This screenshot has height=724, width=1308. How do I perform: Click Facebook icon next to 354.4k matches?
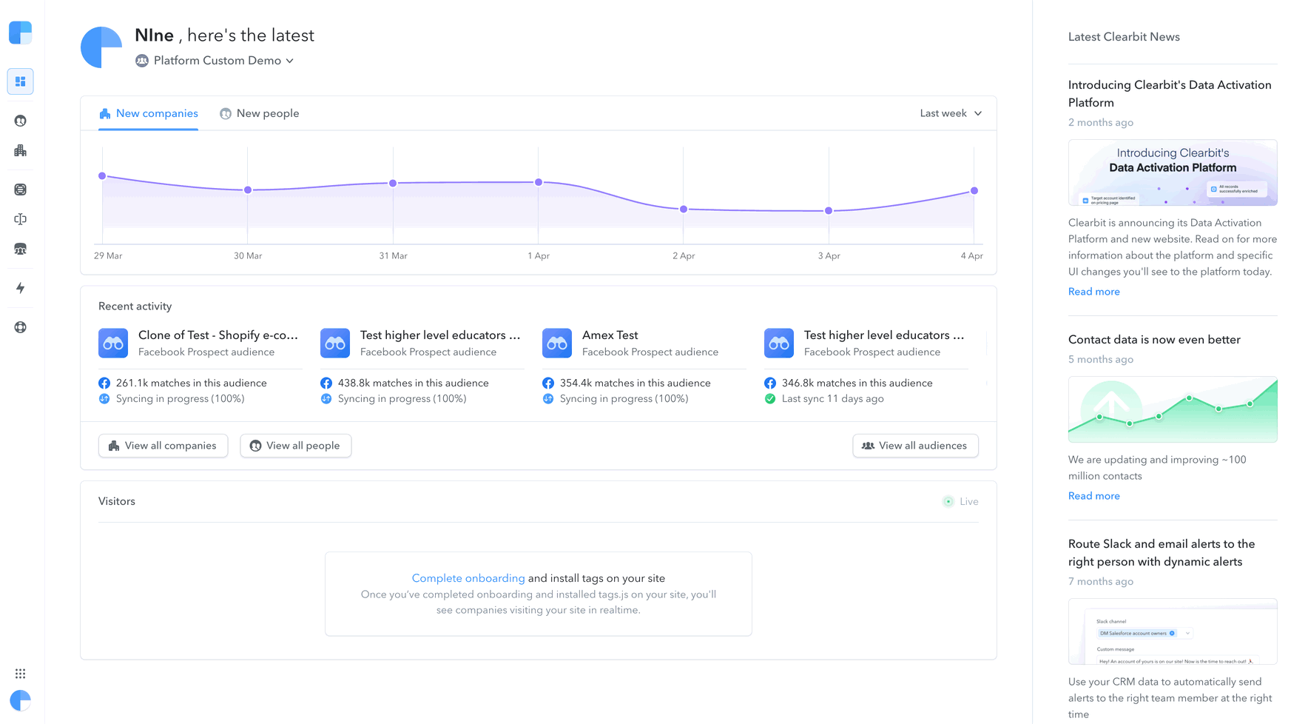(x=548, y=383)
